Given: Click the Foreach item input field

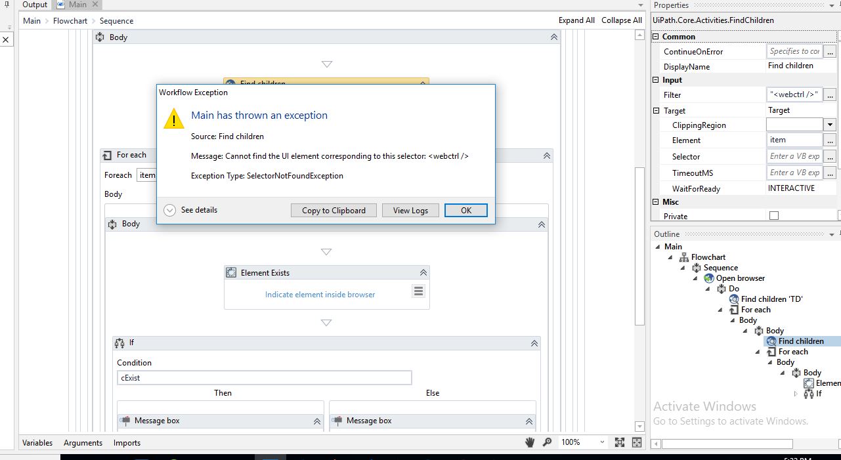Looking at the screenshot, I should coord(146,175).
